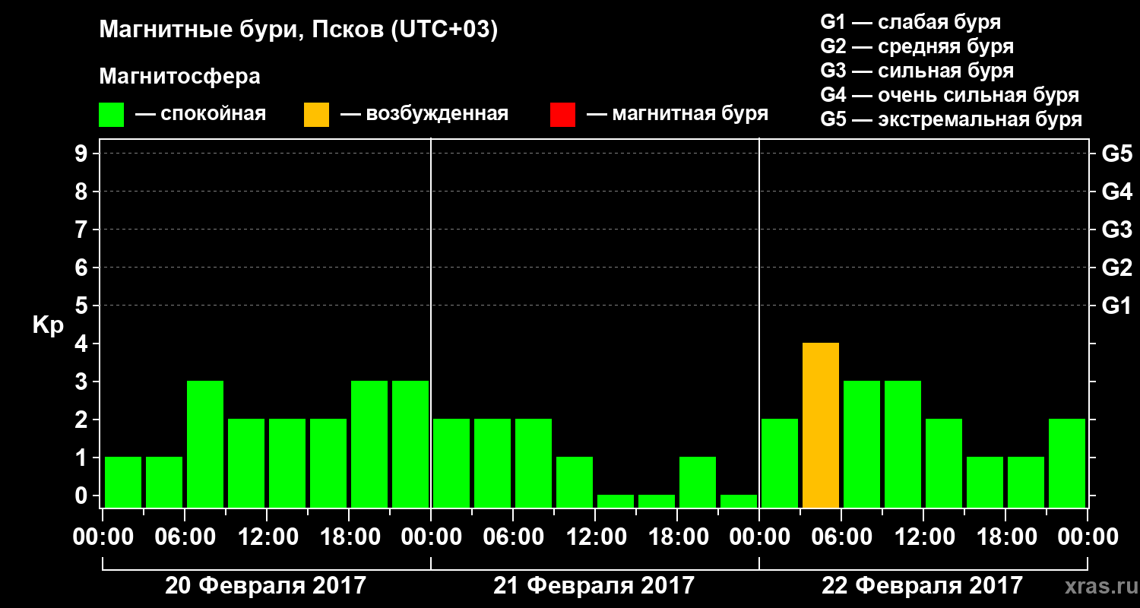Click the '— спокойная' legend text

click(201, 114)
